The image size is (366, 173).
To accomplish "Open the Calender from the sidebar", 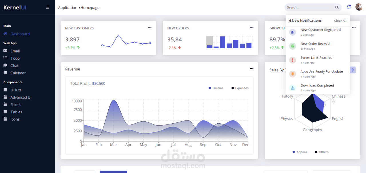I will pyautogui.click(x=18, y=73).
